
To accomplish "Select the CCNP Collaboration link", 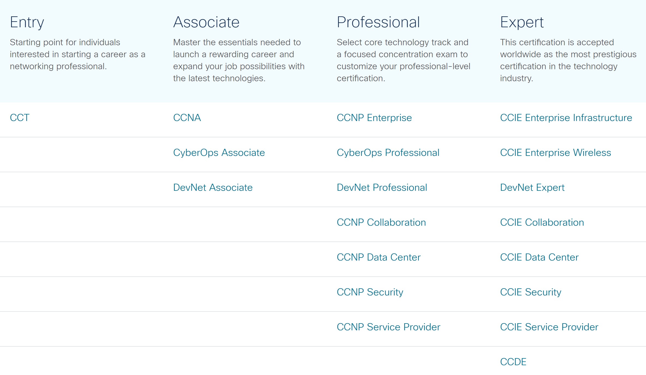I will [x=381, y=222].
